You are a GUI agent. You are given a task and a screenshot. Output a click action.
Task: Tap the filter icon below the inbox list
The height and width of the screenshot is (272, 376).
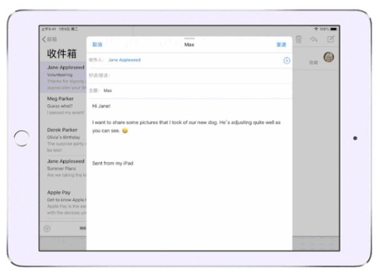47,228
